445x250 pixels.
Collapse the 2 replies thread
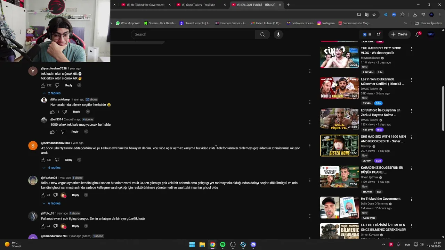[x=51, y=93]
